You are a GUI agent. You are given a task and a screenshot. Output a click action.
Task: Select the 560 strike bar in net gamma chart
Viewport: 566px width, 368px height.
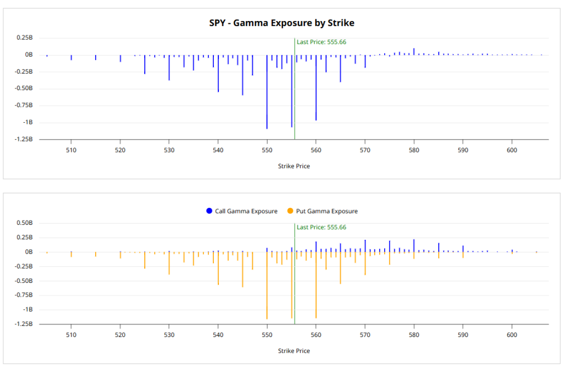316,87
